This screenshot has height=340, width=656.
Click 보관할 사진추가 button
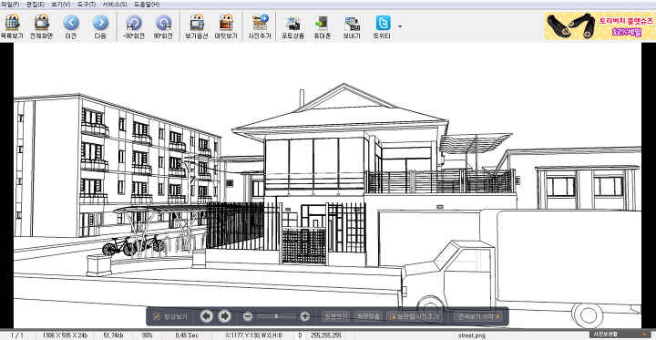415,316
